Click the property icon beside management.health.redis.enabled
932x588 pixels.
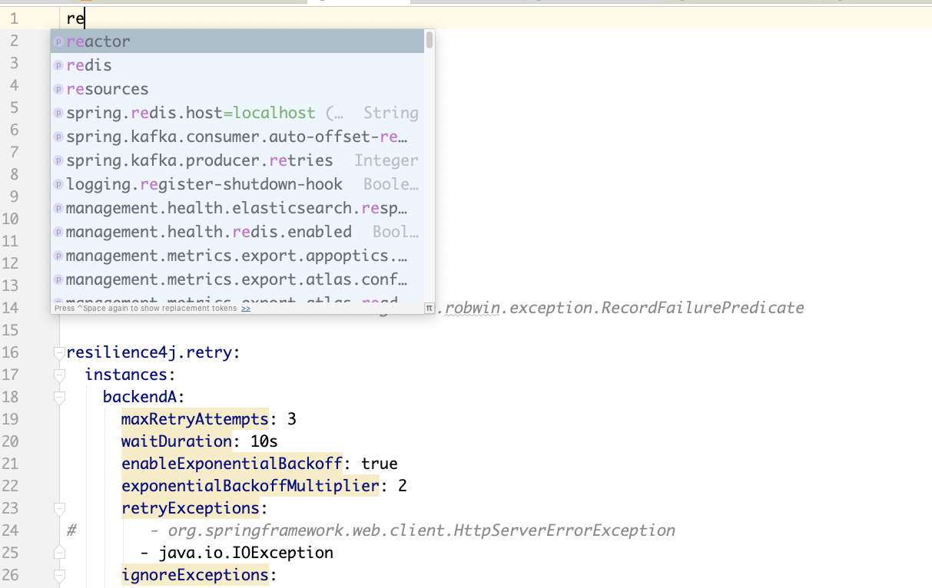pyautogui.click(x=58, y=231)
